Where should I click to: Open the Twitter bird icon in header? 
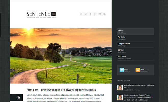[x=86, y=14]
